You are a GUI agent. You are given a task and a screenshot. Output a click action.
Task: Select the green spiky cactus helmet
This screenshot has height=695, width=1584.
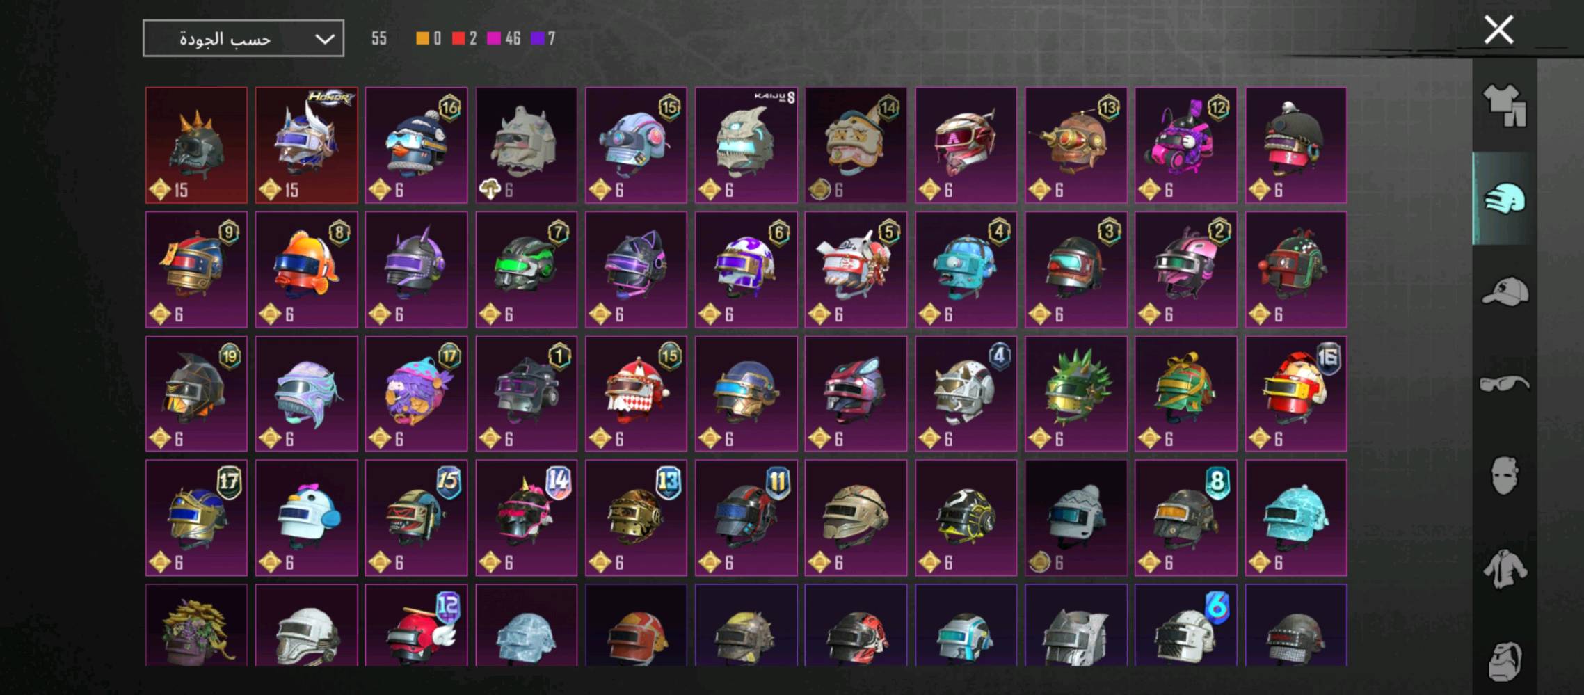coord(1075,394)
